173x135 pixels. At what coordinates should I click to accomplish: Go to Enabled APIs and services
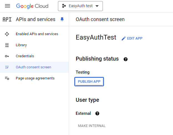pos(37,34)
